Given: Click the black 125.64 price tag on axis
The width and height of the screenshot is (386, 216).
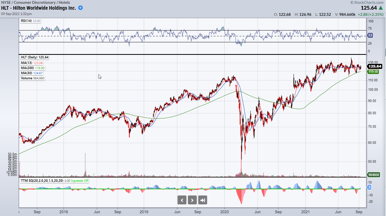Looking at the screenshot, I should 375,66.
